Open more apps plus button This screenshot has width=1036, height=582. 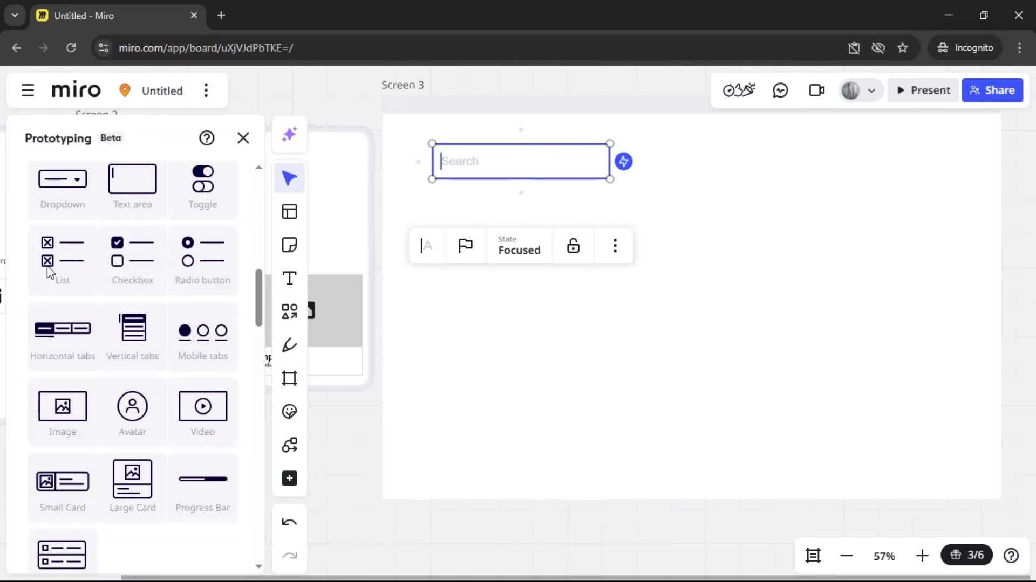coord(290,479)
